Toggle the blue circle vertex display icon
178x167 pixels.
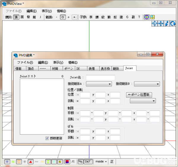(x=7, y=162)
